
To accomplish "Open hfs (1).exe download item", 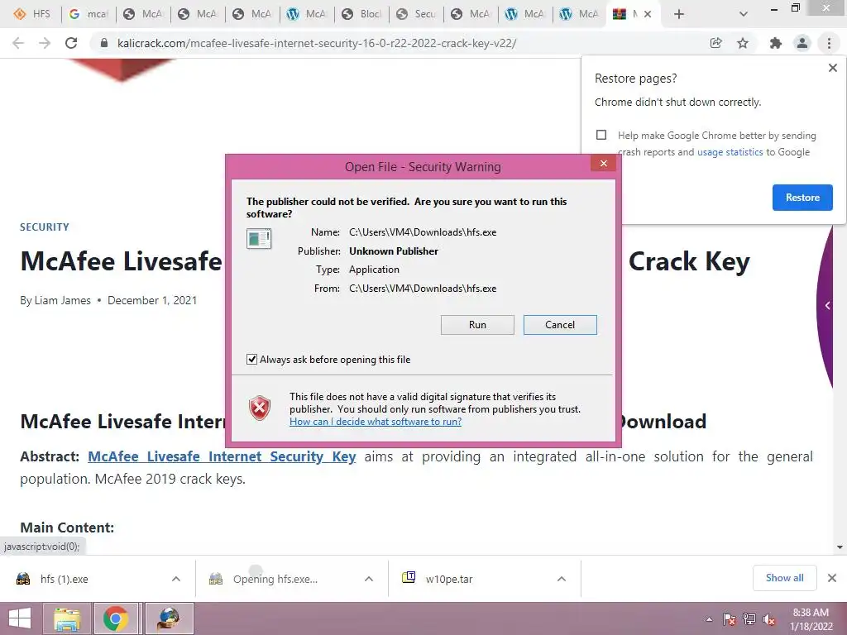I will [x=65, y=580].
